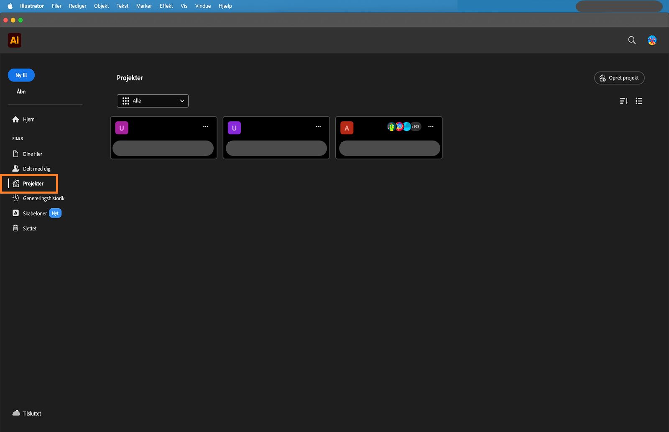This screenshot has height=432, width=669.
Task: Click the Skabeloner template icon
Action: 16,213
